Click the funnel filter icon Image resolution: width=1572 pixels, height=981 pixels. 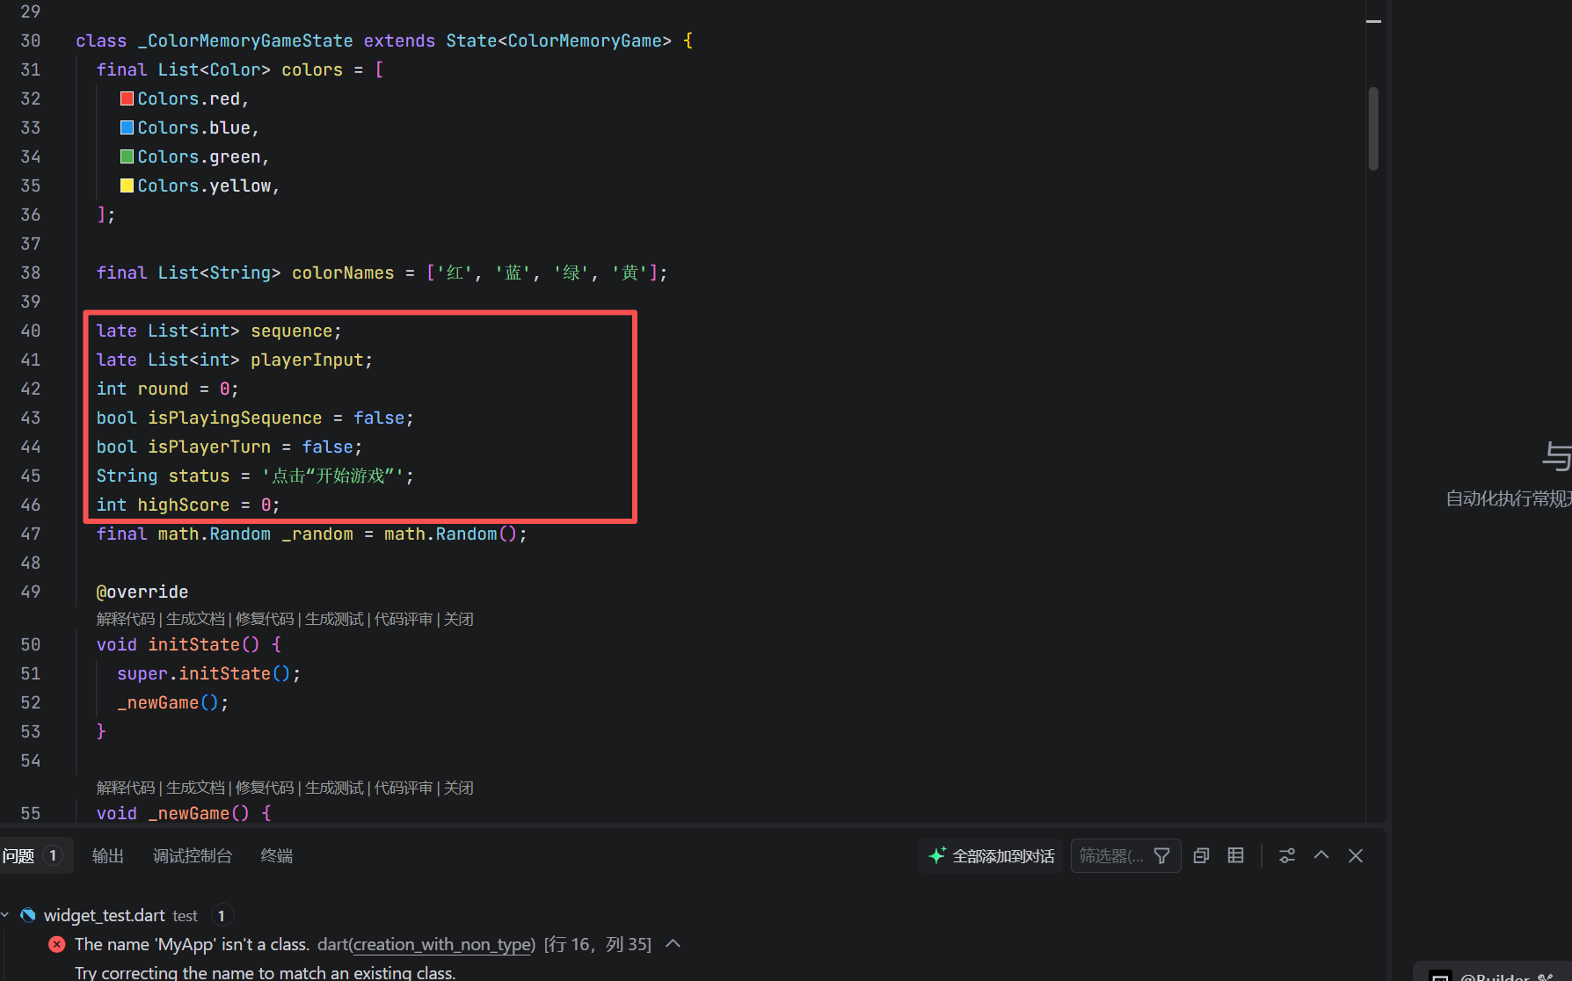(x=1162, y=855)
